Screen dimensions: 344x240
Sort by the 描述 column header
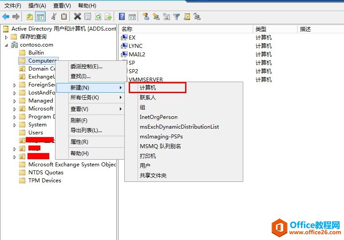pos(321,29)
